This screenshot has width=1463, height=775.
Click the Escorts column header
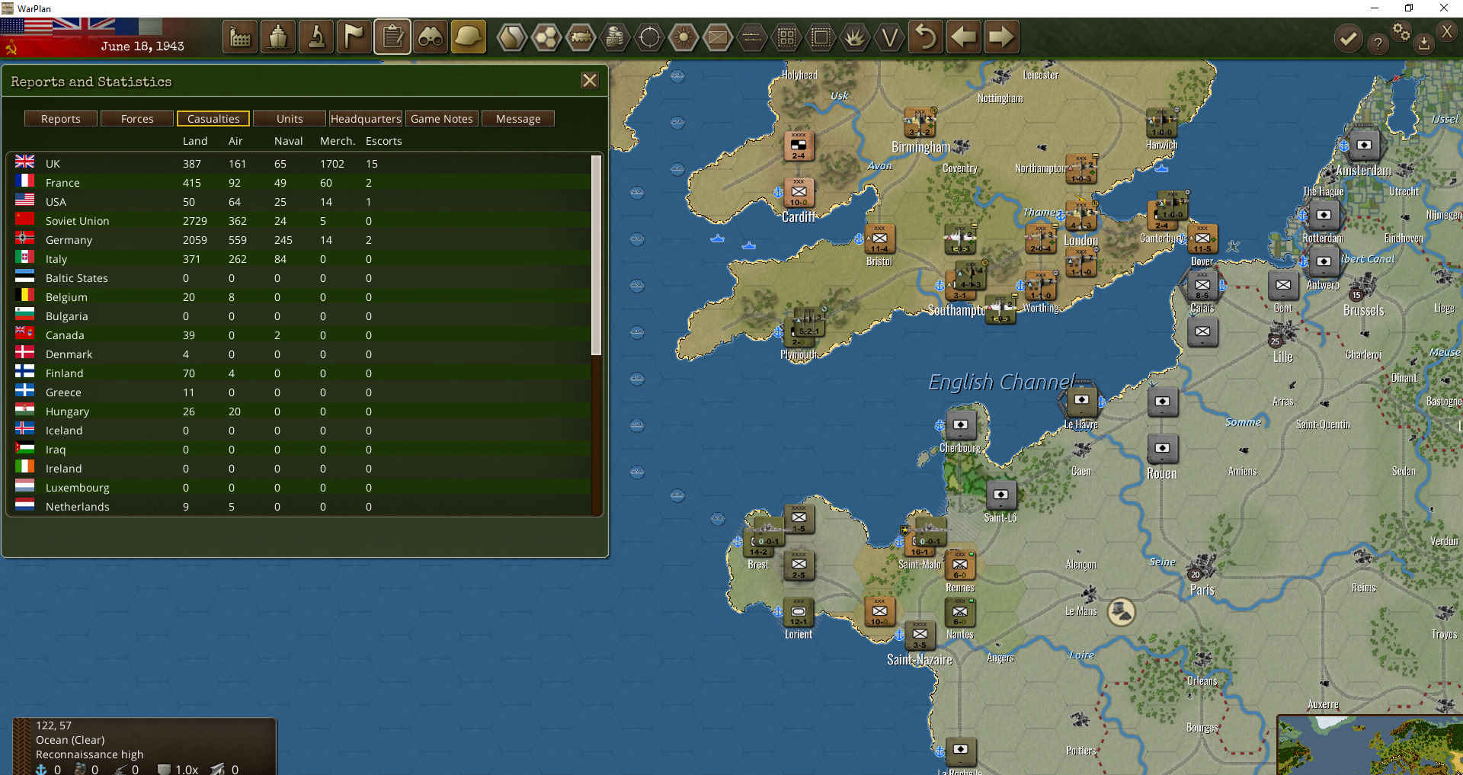tap(383, 141)
